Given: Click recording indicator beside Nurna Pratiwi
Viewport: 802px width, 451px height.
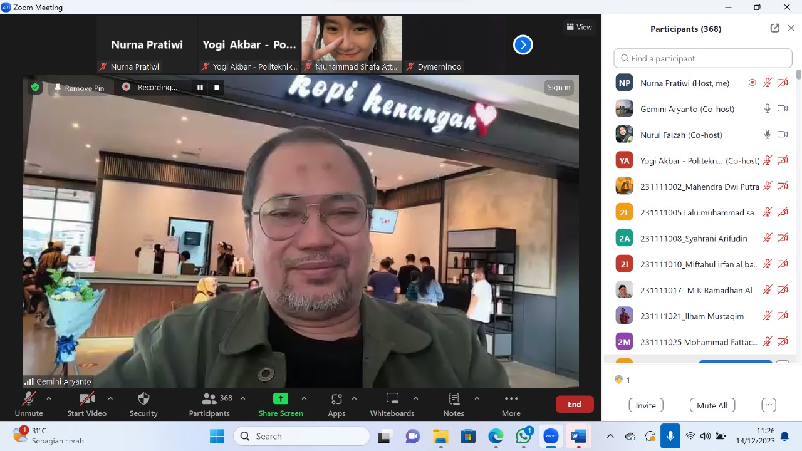Looking at the screenshot, I should tap(752, 83).
